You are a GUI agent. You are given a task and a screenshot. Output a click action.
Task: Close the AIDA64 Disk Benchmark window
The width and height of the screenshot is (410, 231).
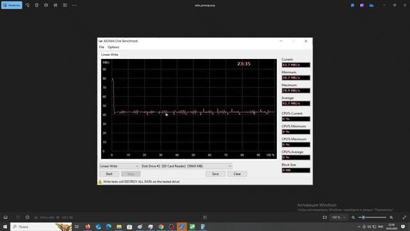(x=306, y=41)
